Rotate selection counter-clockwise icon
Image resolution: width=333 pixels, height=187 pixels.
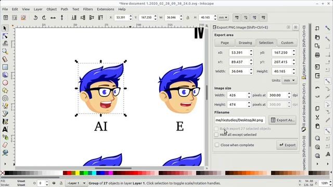[x=35, y=18]
